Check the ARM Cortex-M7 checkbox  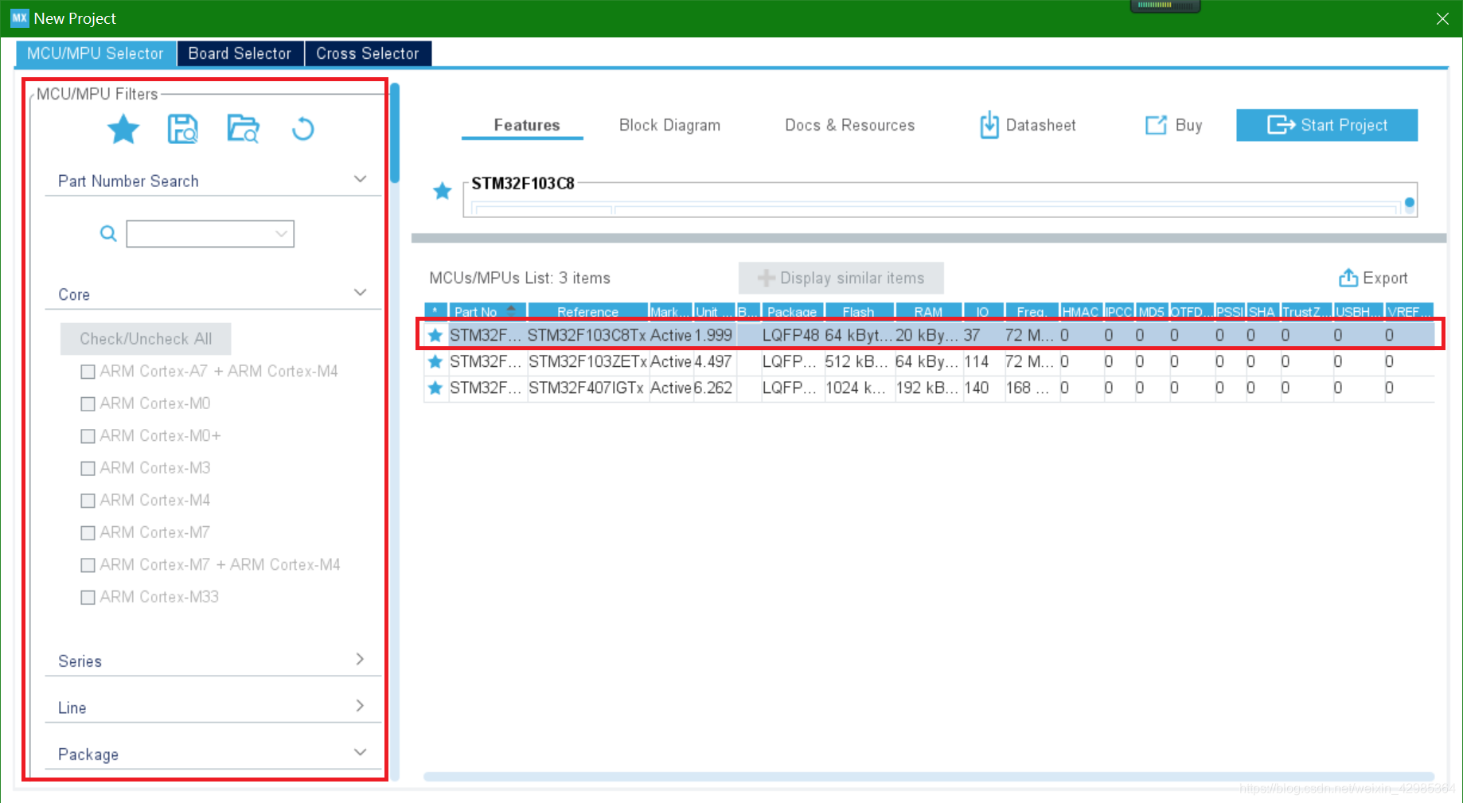[88, 532]
